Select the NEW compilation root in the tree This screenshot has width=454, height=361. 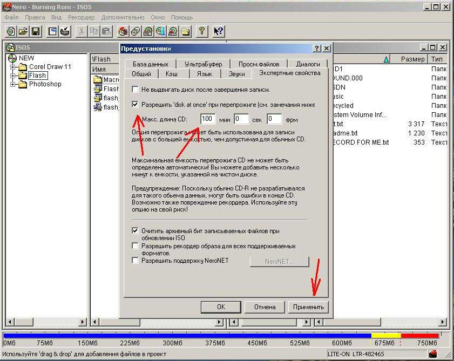click(x=26, y=58)
